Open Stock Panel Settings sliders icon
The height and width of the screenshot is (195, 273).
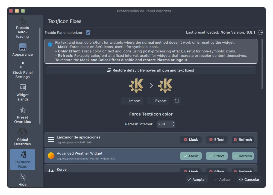point(23,65)
